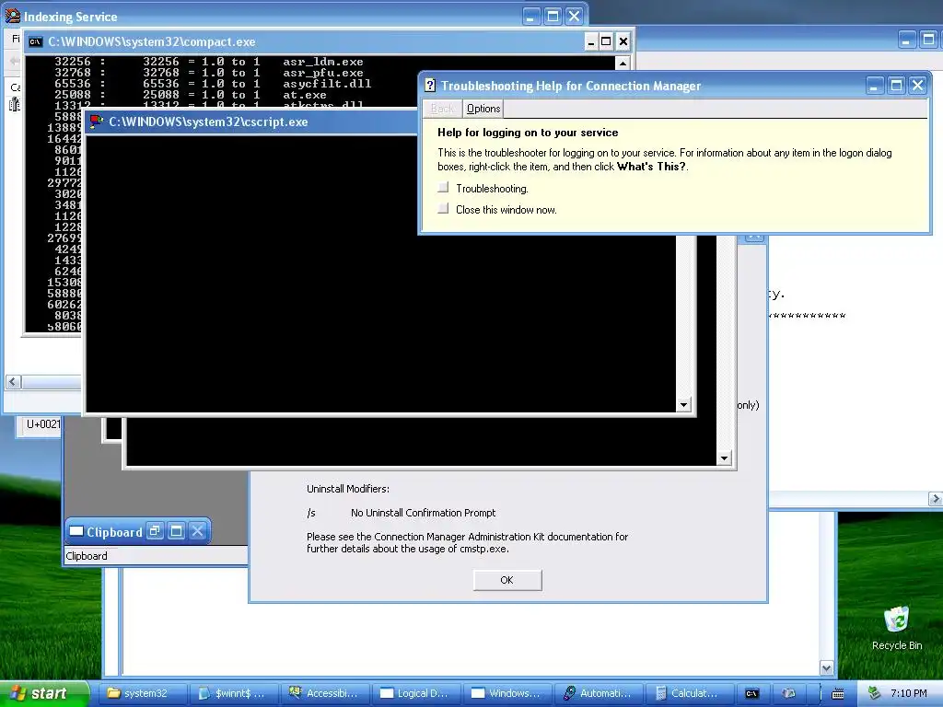This screenshot has height=707, width=943.
Task: Click the U+0021 status text
Action: (43, 423)
